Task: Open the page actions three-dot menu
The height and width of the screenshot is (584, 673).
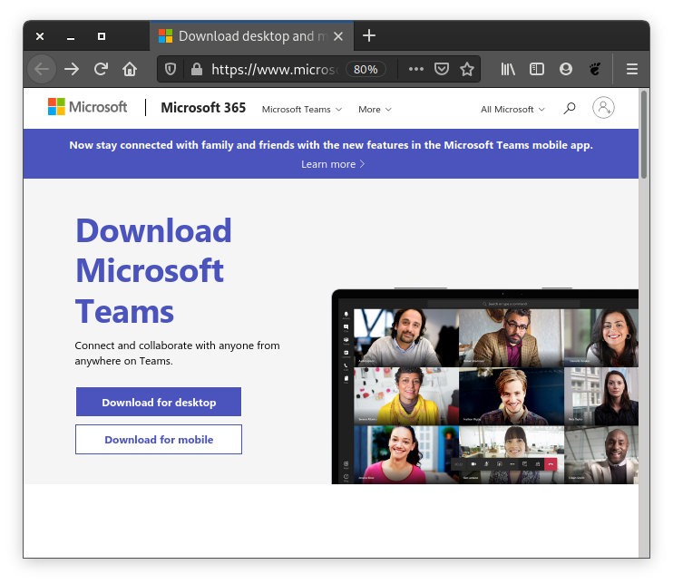Action: tap(416, 69)
